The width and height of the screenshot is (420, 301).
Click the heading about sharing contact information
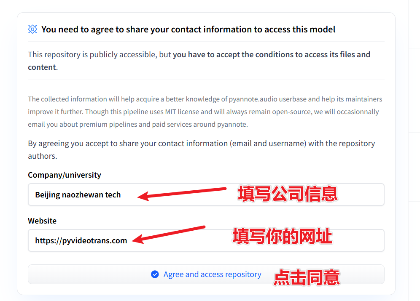tap(188, 29)
